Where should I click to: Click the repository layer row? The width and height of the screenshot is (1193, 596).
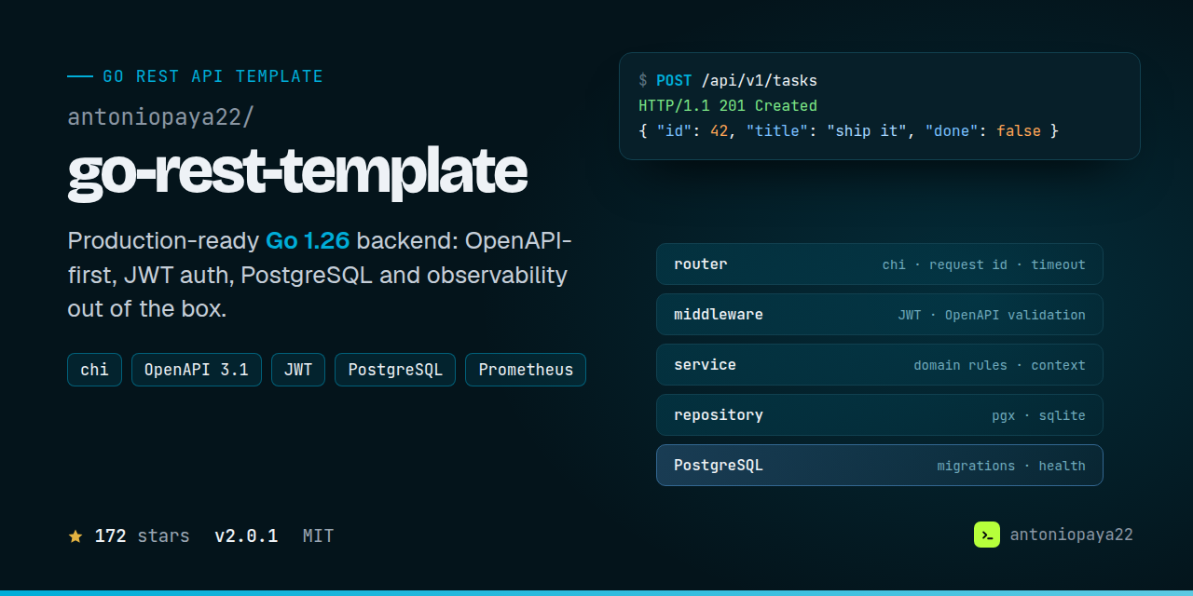coord(880,415)
